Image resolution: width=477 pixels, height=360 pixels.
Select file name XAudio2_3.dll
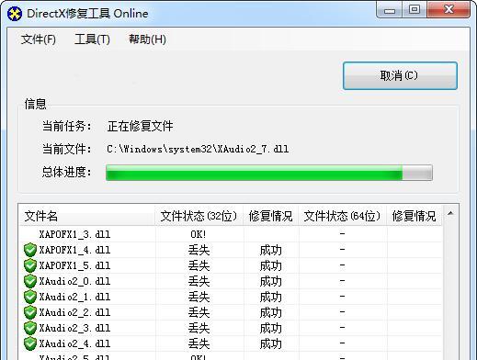[74, 328]
